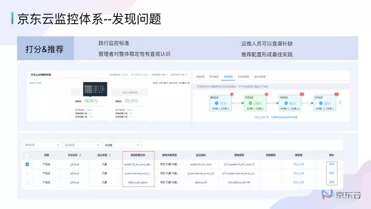Click the system.fs_err_num_ala... cell
Screen dimensions: 371x209
pos(138,164)
